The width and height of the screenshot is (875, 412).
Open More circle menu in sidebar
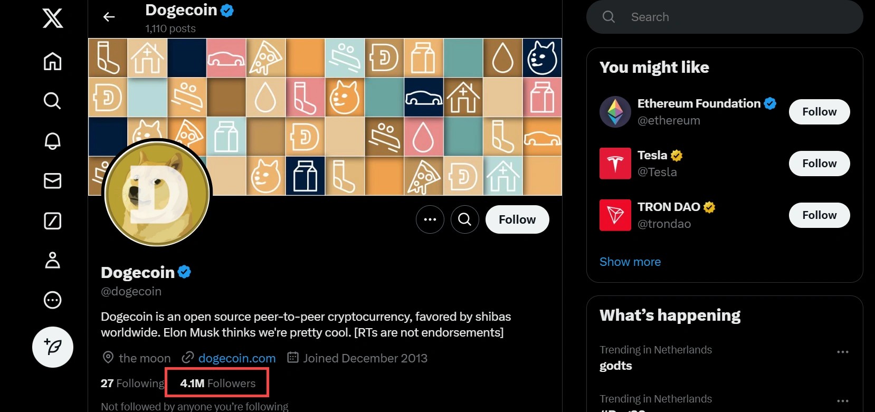(x=52, y=300)
